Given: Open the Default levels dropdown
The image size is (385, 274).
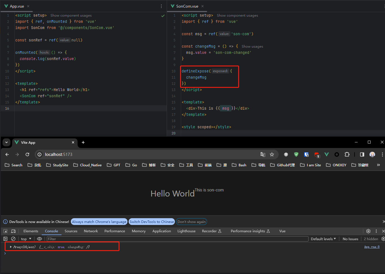Looking at the screenshot, I should click(x=324, y=239).
